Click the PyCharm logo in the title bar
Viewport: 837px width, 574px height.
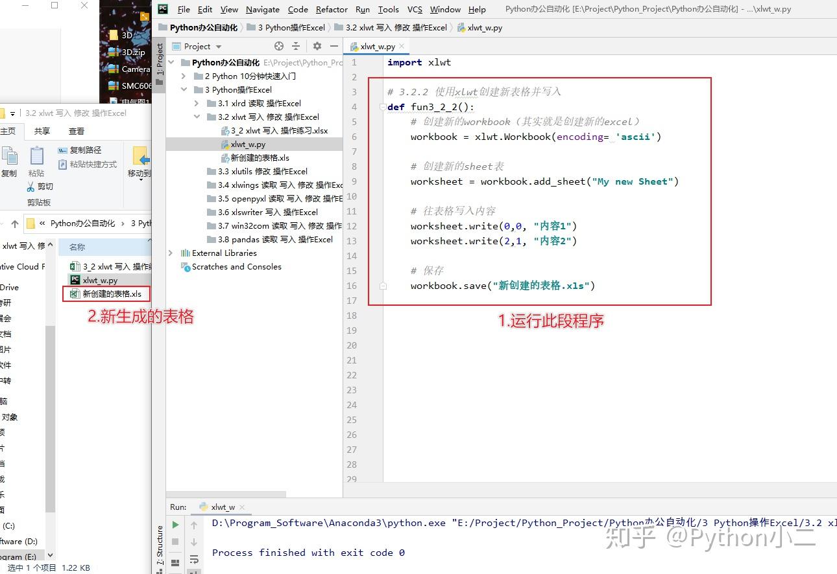point(162,9)
